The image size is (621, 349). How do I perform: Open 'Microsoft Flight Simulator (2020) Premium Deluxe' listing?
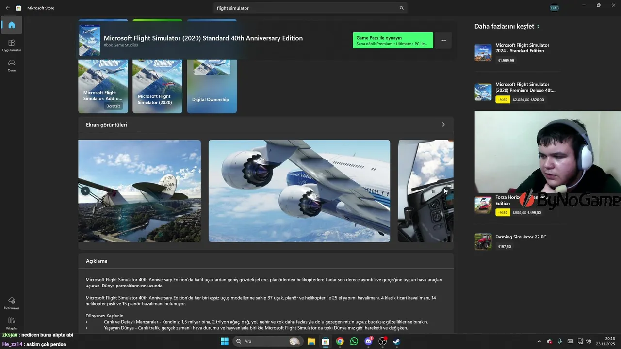(x=525, y=87)
